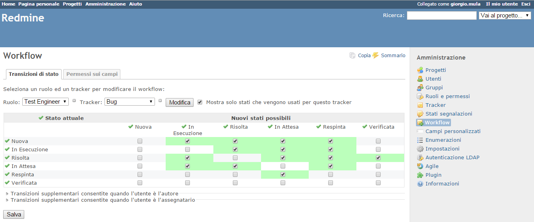Viewport: 534px width, 222px height.
Task: Click multi-select toggle icon next to Tracker
Action: tap(160, 100)
